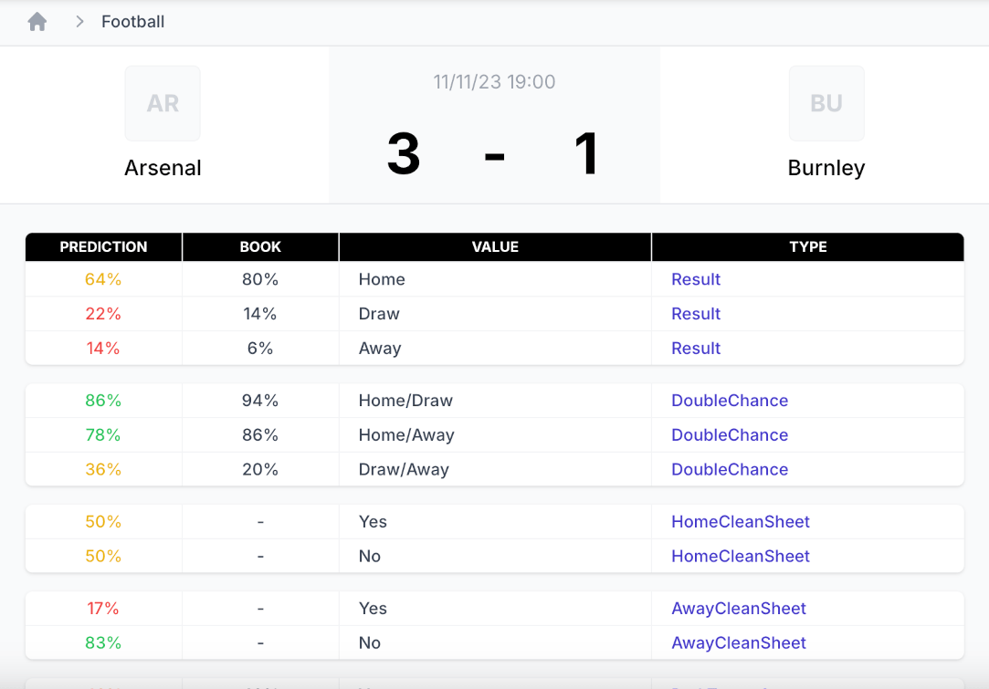Click the PREDICTION column header
989x689 pixels.
(x=103, y=246)
